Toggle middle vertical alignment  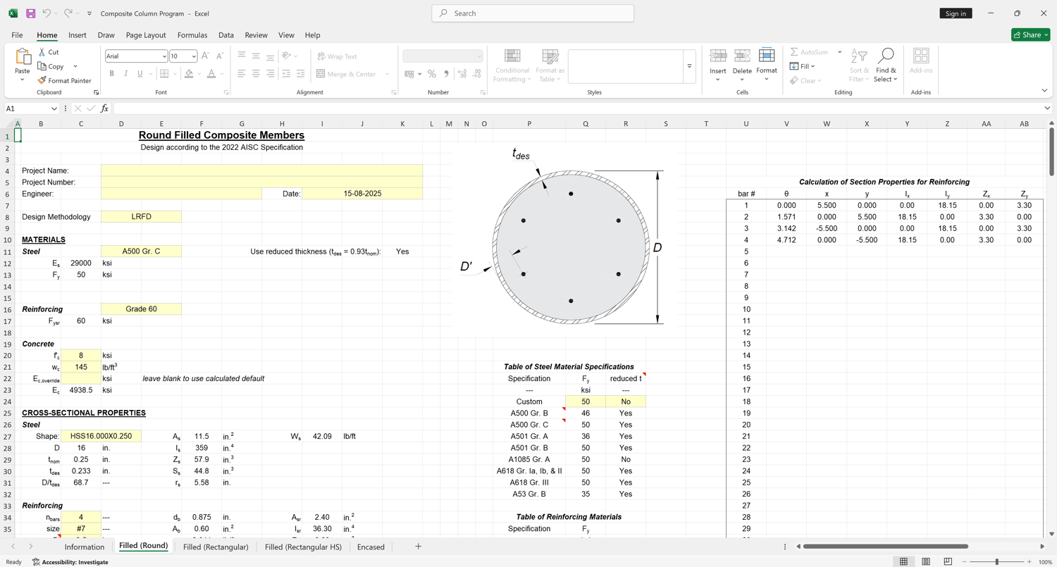point(256,56)
